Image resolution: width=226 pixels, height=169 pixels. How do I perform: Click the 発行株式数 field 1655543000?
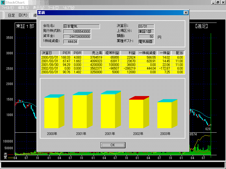[77, 32]
